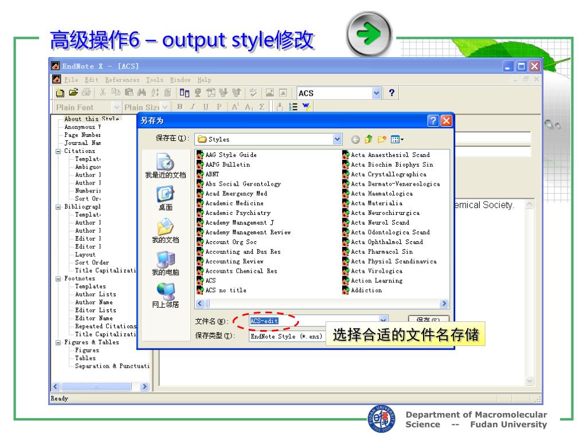Open the References menu
This screenshot has width=587, height=440.
[x=122, y=80]
